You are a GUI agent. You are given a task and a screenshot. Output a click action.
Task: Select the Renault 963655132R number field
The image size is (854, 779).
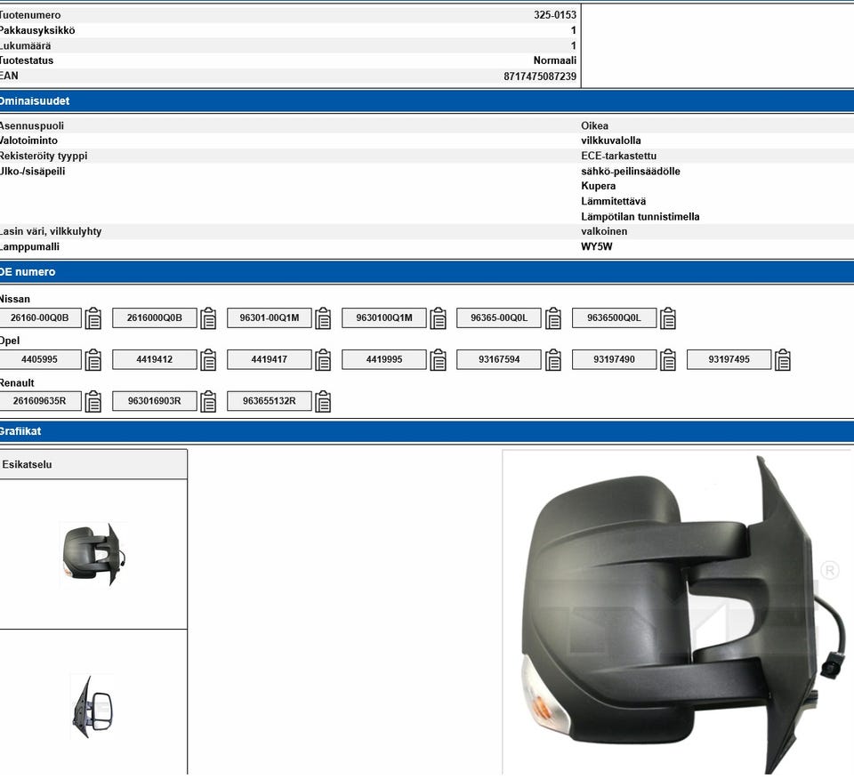tap(270, 401)
